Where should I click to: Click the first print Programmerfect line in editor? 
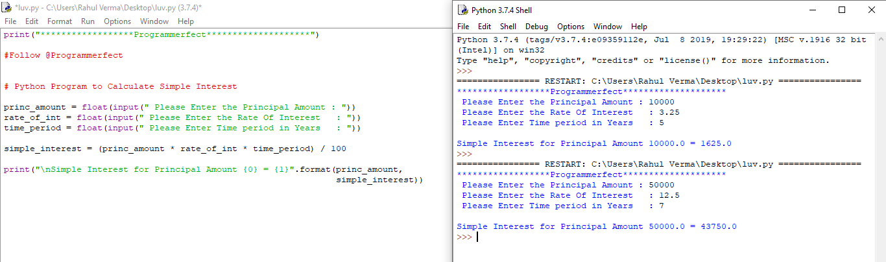(x=162, y=35)
